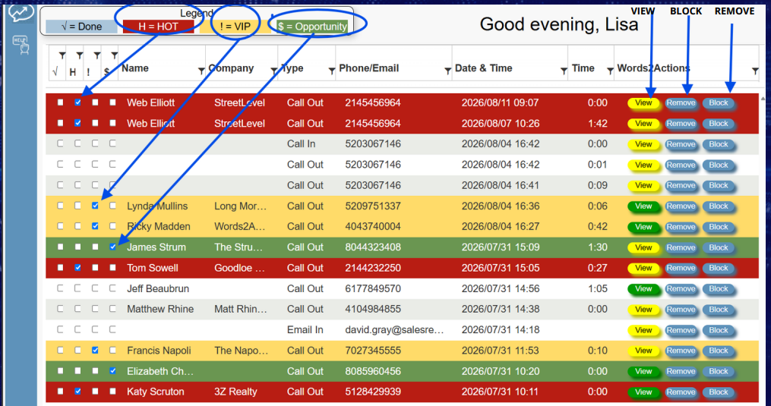The width and height of the screenshot is (771, 406).
Task: Check Opportunity box for Matthew Rhine
Action: point(112,309)
